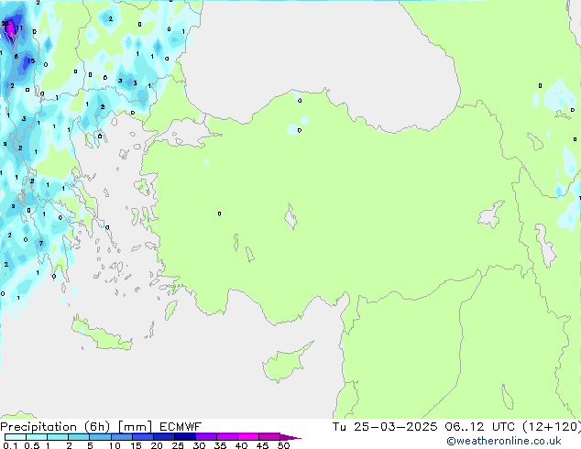Select the 35–40 mm legend color box

point(227,437)
